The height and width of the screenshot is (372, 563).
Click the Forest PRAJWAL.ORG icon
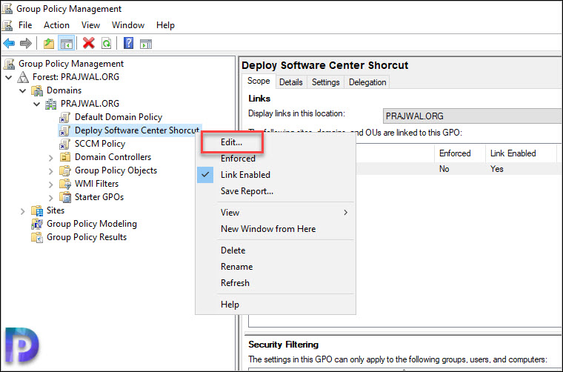pos(24,77)
